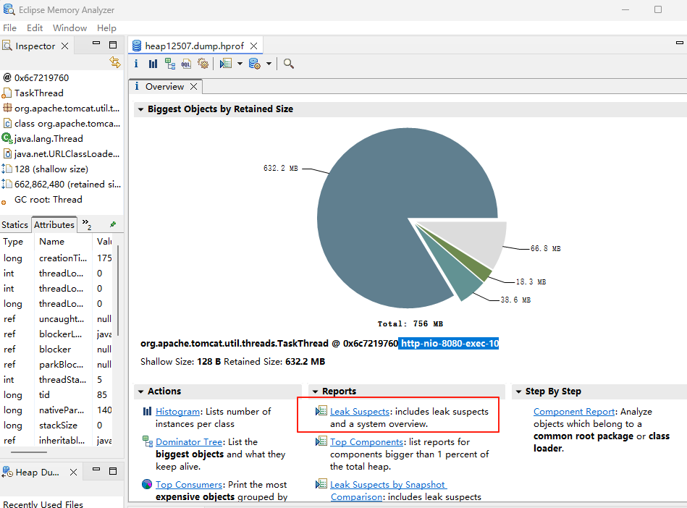This screenshot has height=508, width=687.
Task: Click the sync arrow icon in Inspector panel
Action: tap(115, 62)
